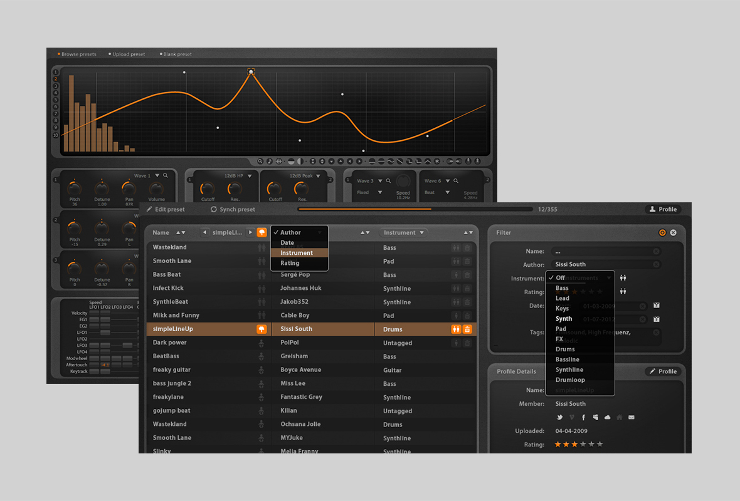
Task: Select envelope number 1 in the numbered list
Action: 56,72
